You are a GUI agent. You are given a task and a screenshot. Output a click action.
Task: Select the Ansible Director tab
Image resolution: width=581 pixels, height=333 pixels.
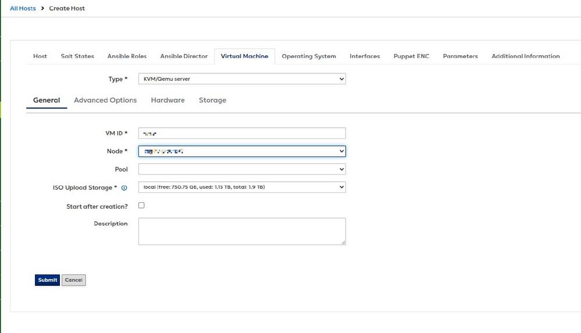(x=184, y=56)
